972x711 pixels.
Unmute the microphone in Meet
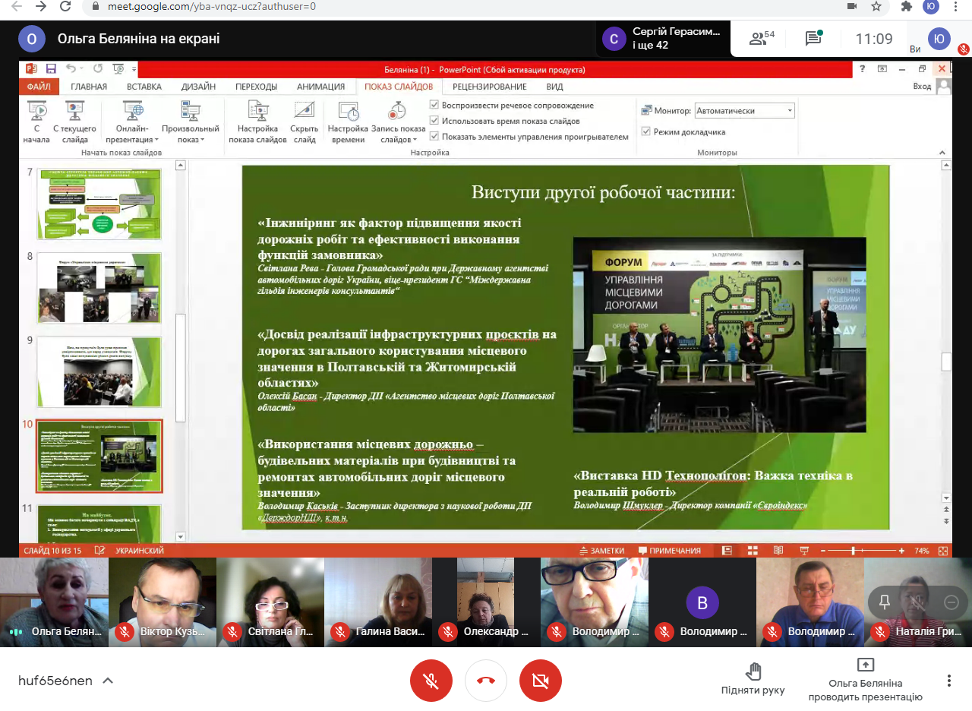click(x=431, y=681)
